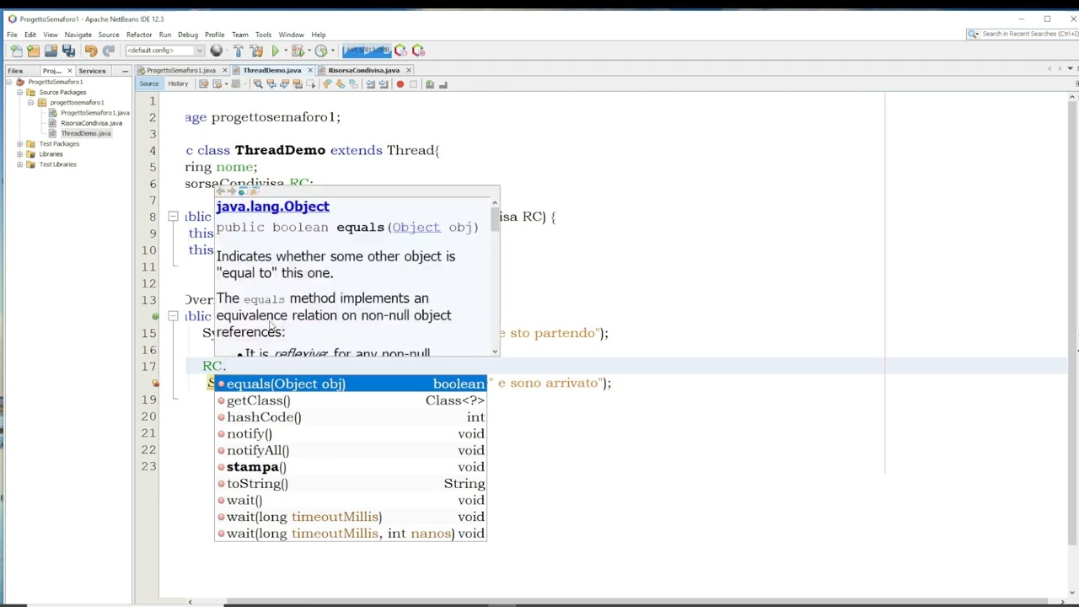Click the Profile Project clock icon
This screenshot has height=607, width=1079.
(x=321, y=51)
